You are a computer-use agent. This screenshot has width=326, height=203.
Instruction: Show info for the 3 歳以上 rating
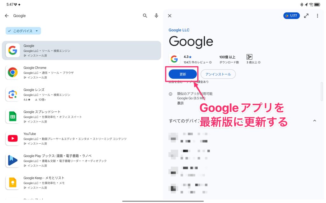pos(259,62)
